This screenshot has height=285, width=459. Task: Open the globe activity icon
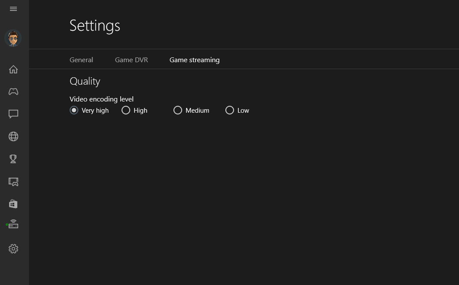pos(13,136)
